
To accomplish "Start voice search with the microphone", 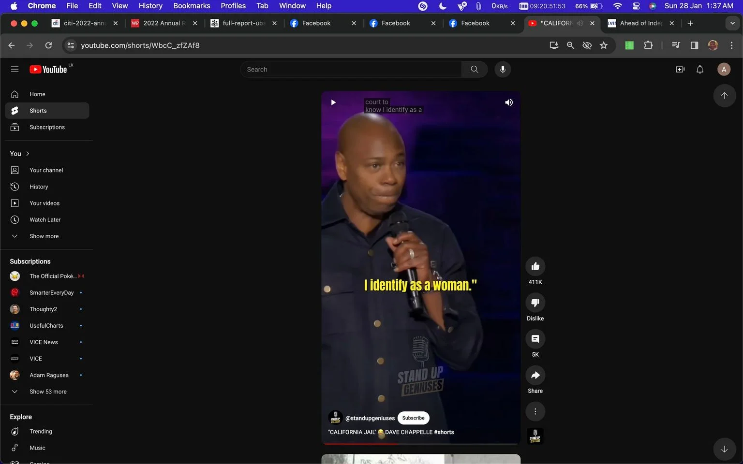I will click(503, 69).
